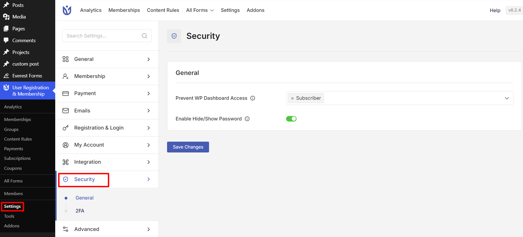
Task: Click the Help link
Action: pos(495,10)
